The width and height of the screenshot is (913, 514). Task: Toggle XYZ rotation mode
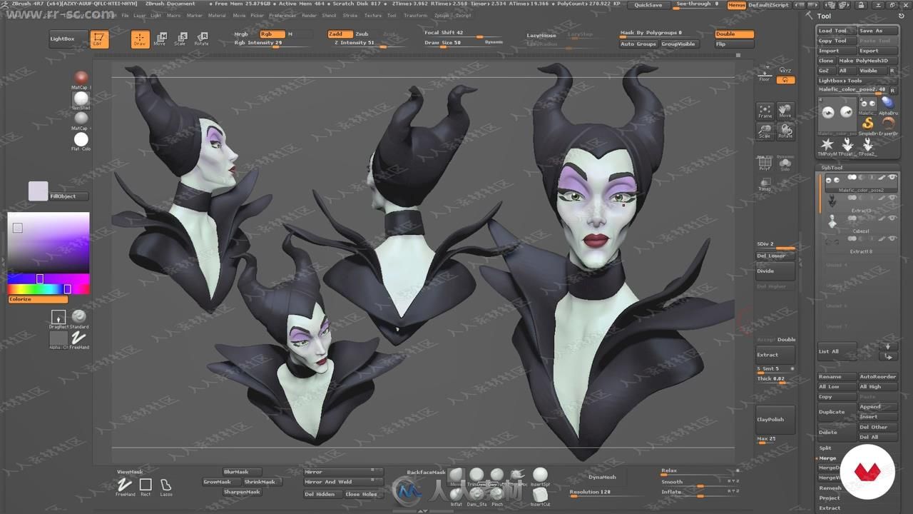[x=785, y=71]
